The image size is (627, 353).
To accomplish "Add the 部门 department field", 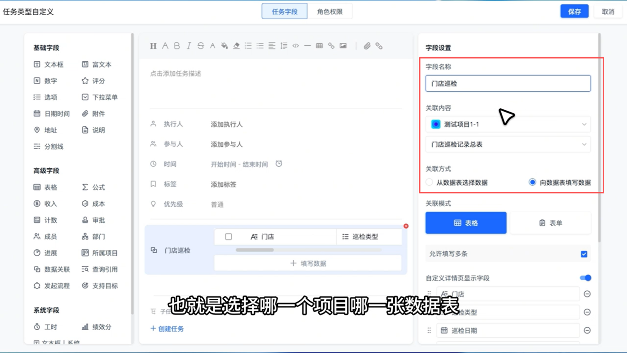I will click(93, 237).
